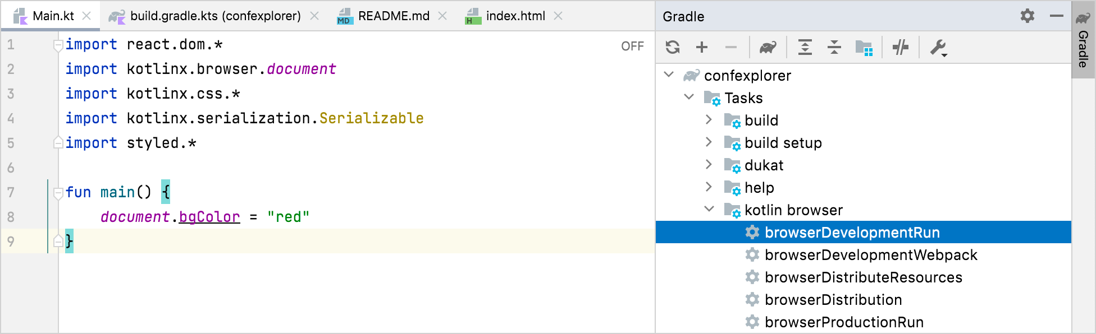Click the Gradle side stripe button
Viewport: 1096px width, 334px height.
tap(1084, 39)
